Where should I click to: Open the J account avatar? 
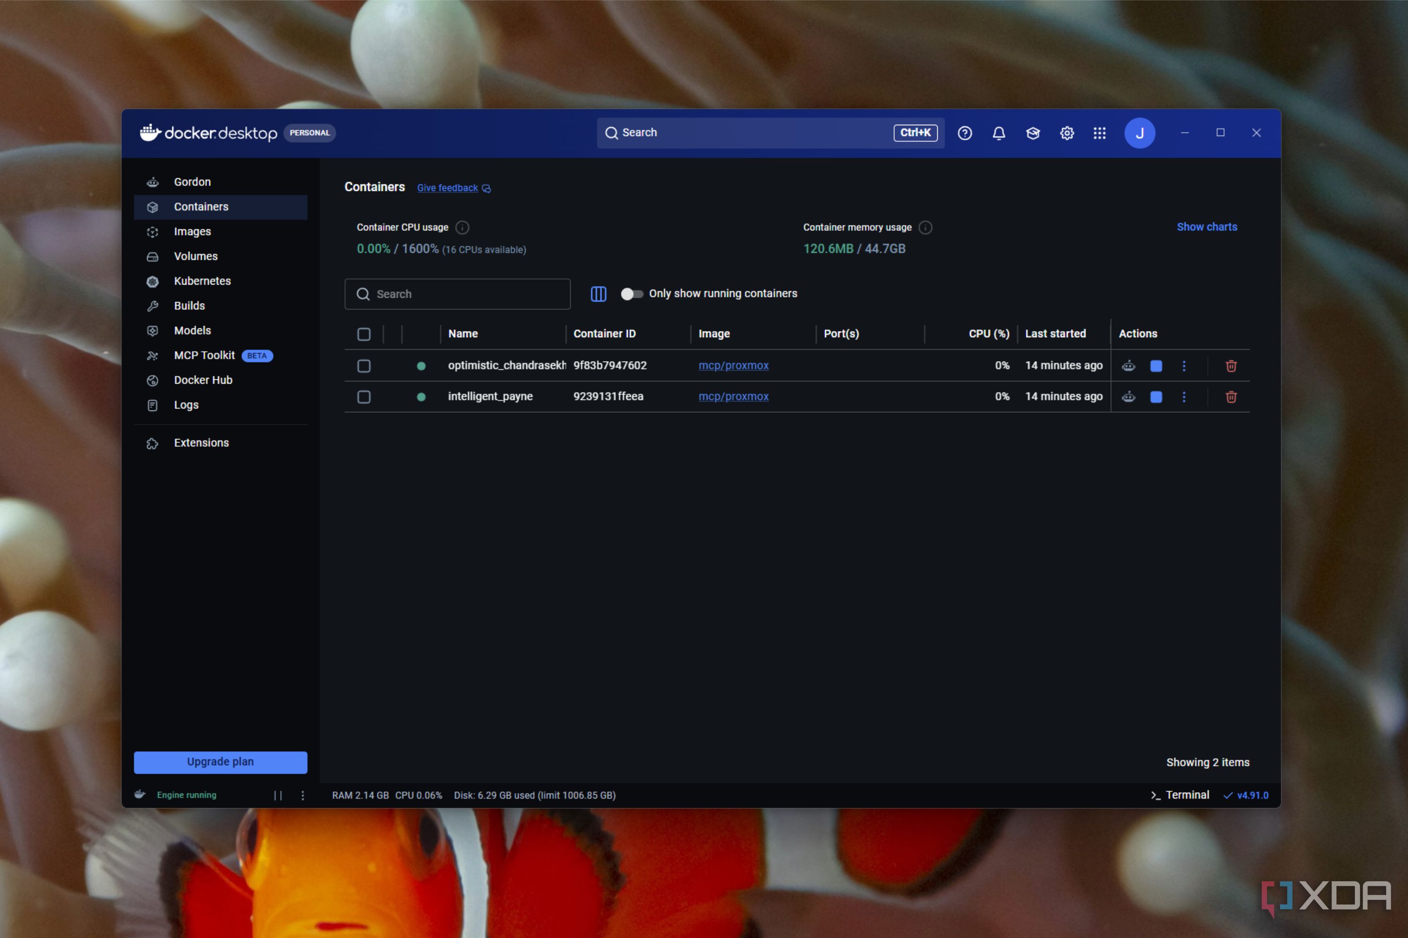[x=1139, y=133]
